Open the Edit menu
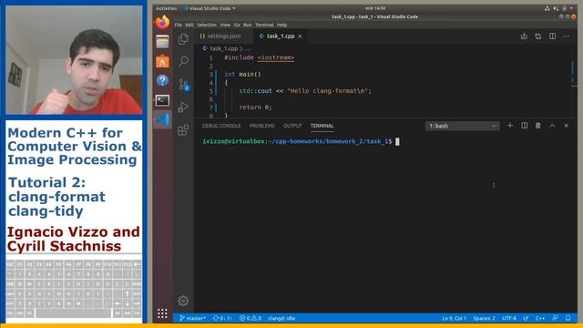This screenshot has height=328, width=583. [x=189, y=25]
